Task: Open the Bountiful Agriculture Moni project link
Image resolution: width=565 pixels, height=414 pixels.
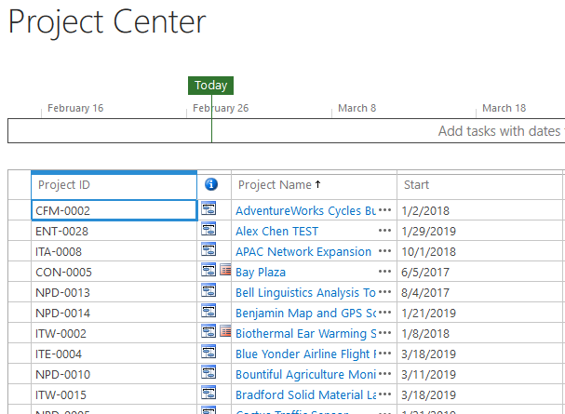Action: point(305,375)
